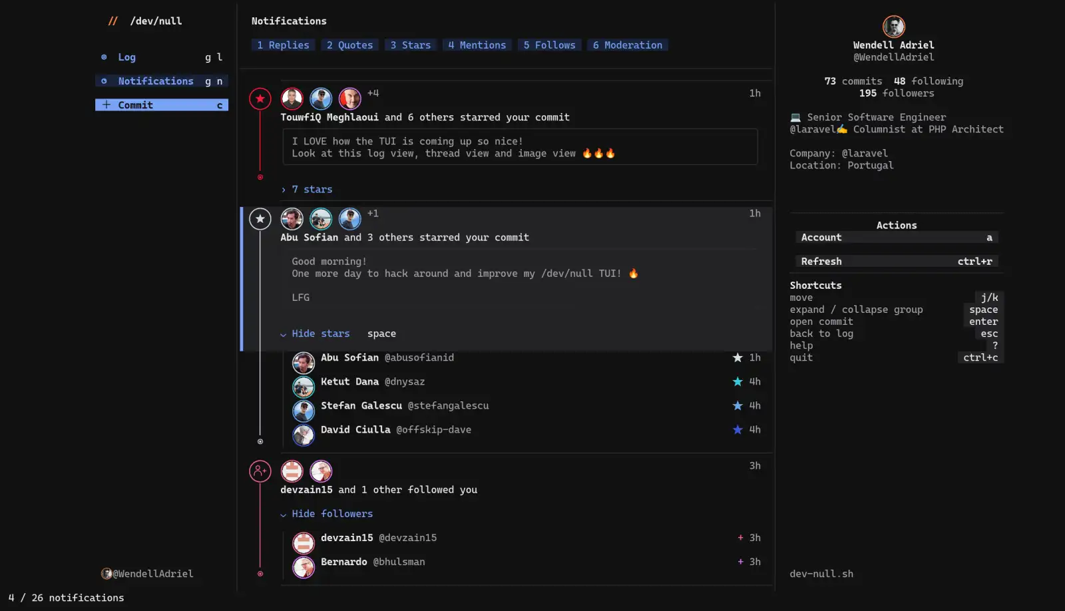
Task: Click the @offskip-dave handle
Action: tap(434, 430)
